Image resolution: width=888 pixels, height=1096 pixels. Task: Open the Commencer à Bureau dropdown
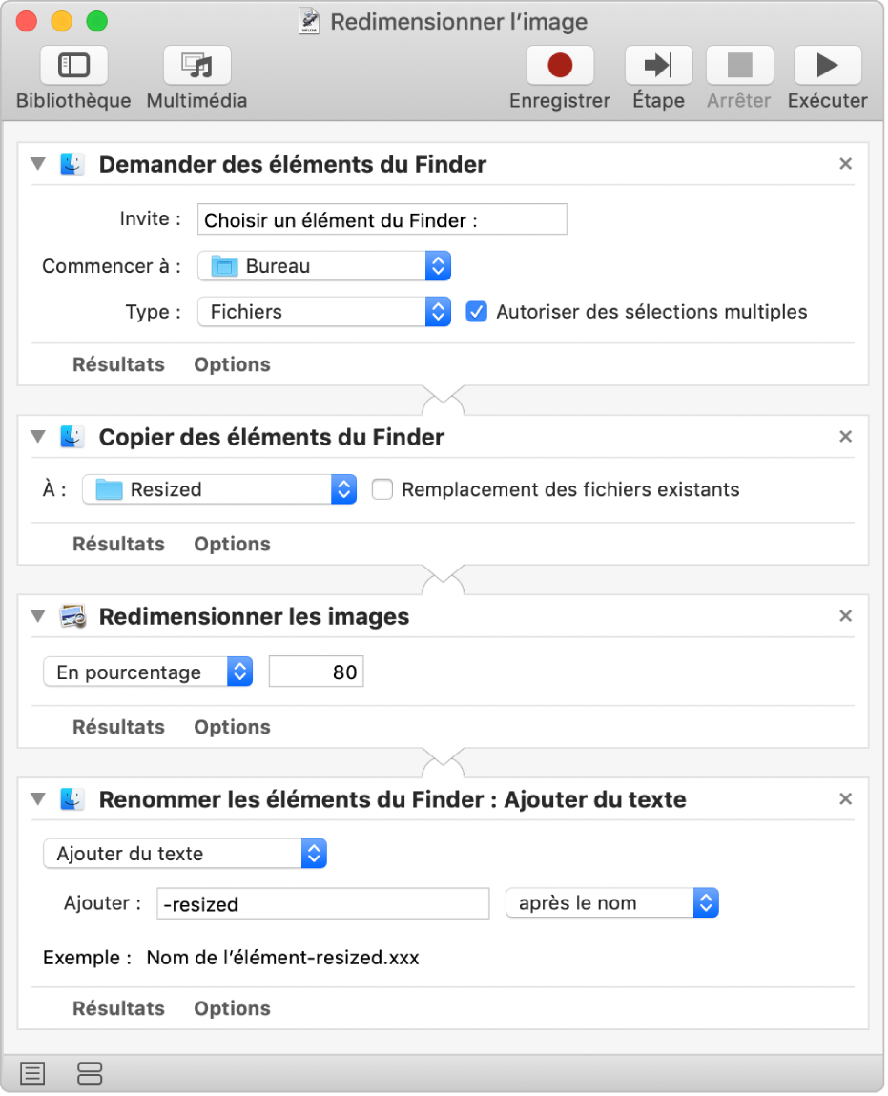point(323,266)
